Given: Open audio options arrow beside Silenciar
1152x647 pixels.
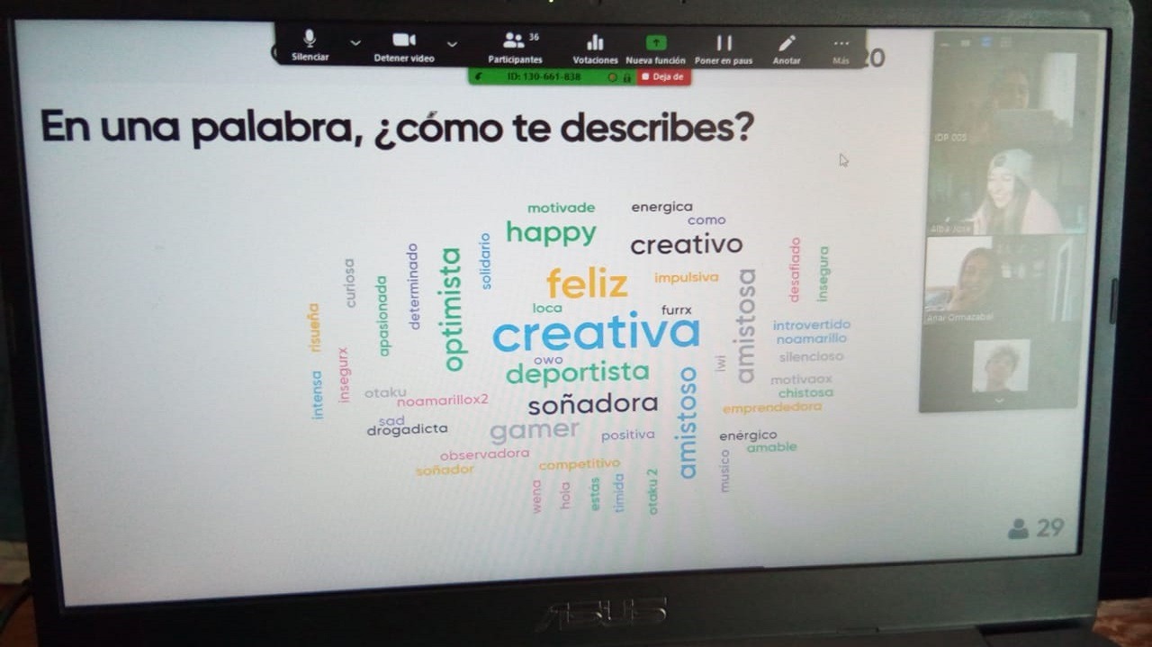Looking at the screenshot, I should (355, 42).
